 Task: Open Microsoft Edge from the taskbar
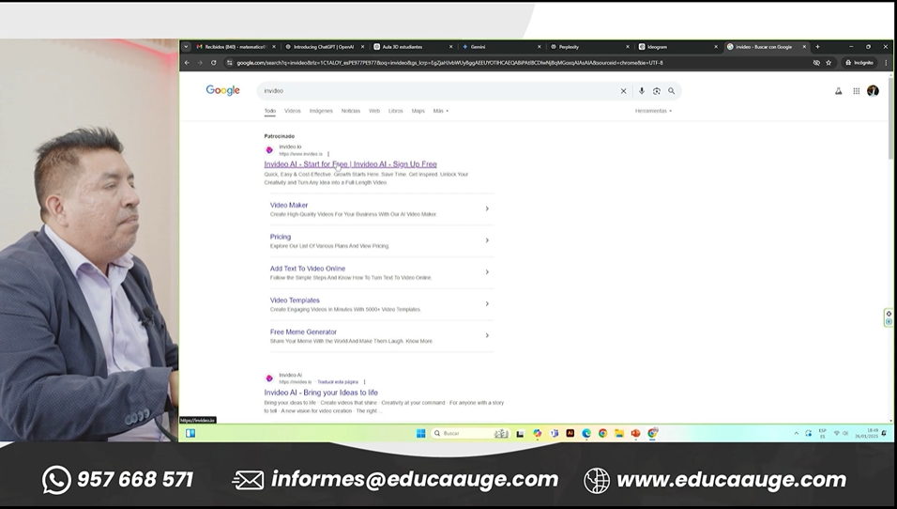[x=586, y=434]
